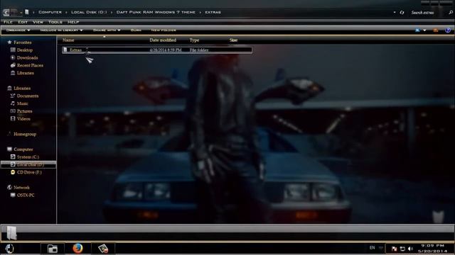455x255 pixels.
Task: Show the taskbar clock and date
Action: (432, 249)
